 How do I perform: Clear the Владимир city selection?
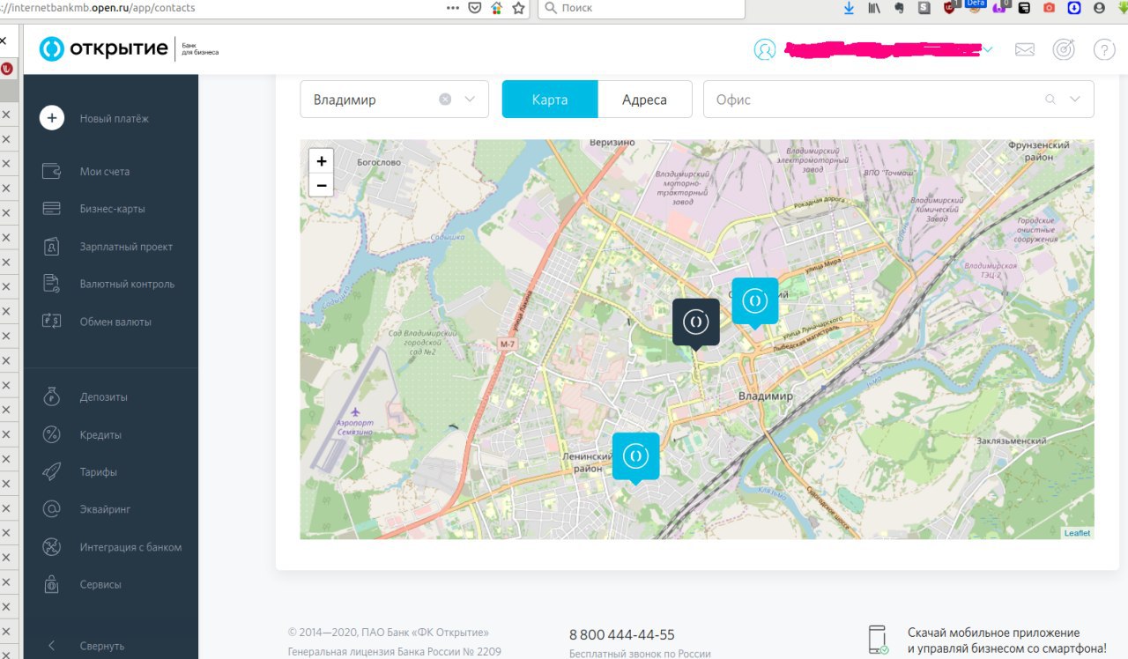pyautogui.click(x=445, y=100)
